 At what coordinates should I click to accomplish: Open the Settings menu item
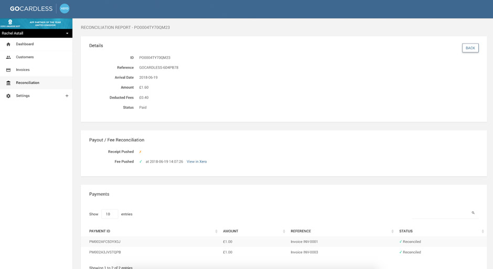(x=36, y=96)
